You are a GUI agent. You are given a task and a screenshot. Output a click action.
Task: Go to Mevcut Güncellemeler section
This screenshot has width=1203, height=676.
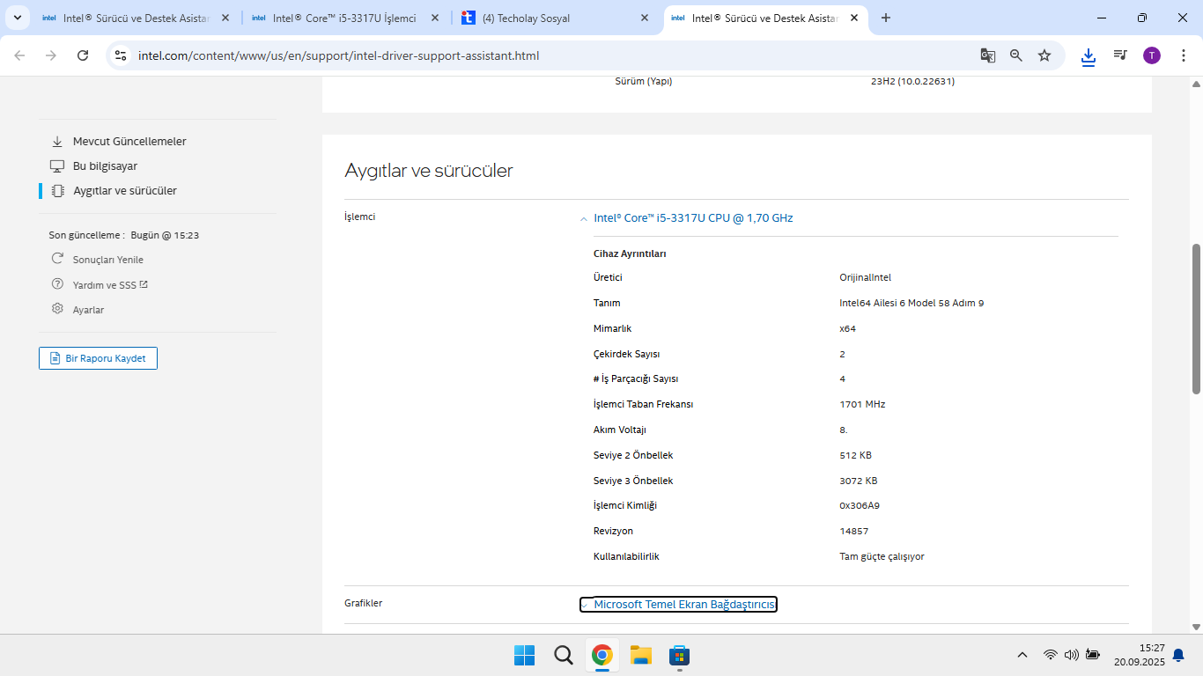129,141
